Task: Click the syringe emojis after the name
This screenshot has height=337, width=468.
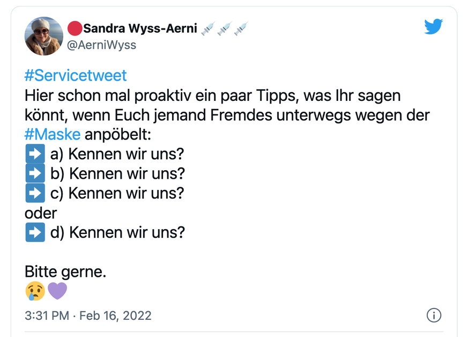Action: [224, 28]
